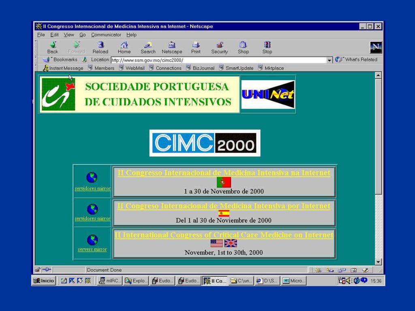Toggle the online/offline connection icon
This screenshot has height=311, width=415.
click(x=47, y=270)
